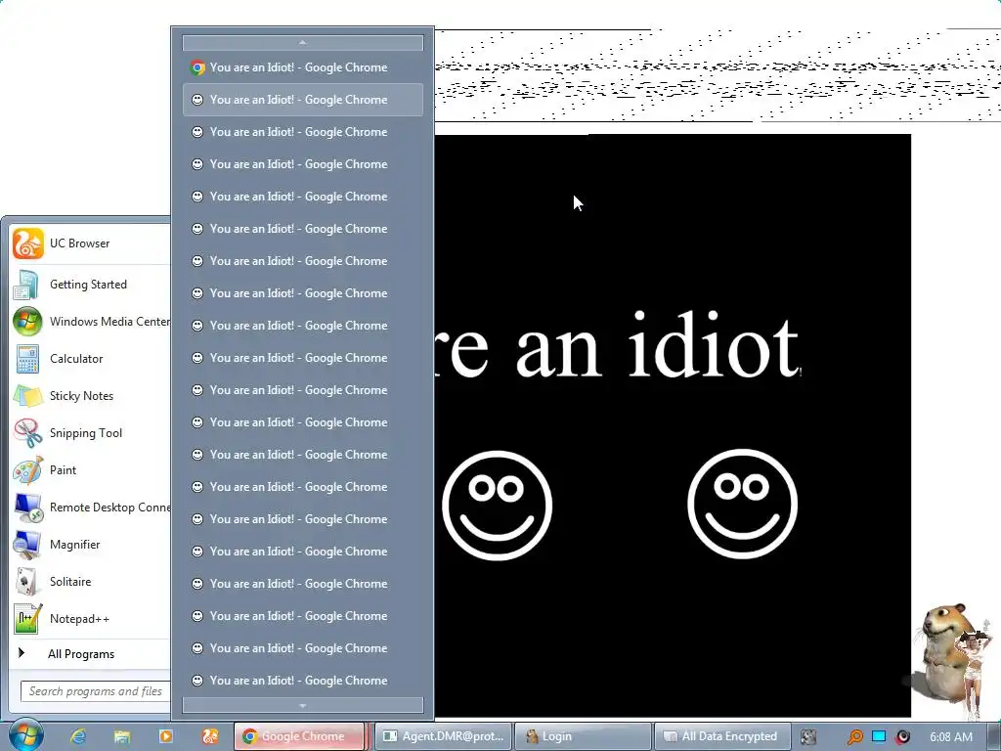Start the Snipping Tool

90,432
